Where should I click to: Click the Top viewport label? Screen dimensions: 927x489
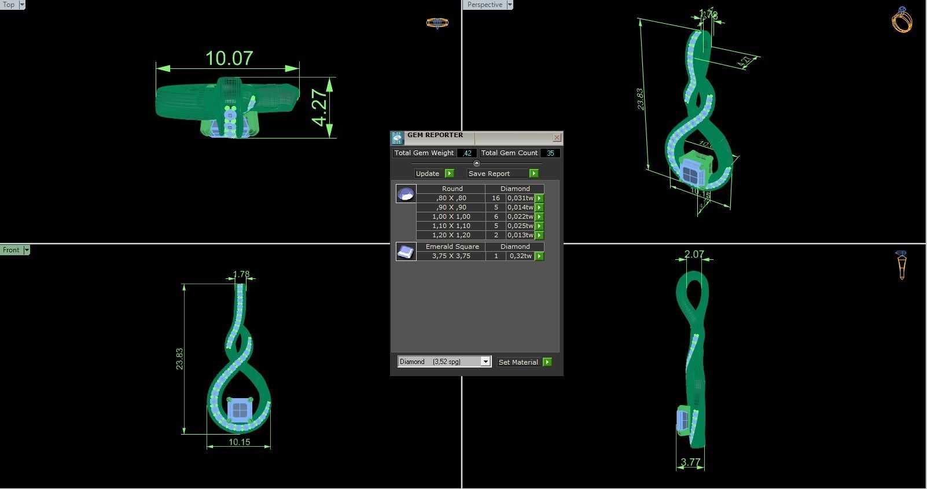pos(9,5)
